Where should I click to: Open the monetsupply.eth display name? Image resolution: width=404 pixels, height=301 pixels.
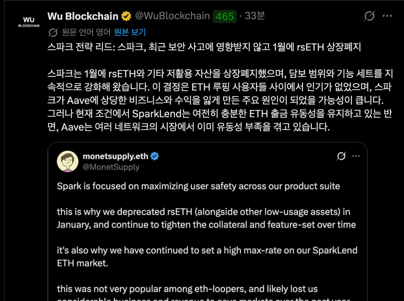(115, 156)
